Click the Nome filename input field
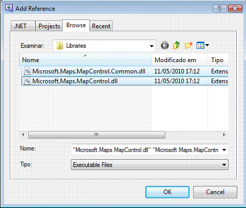Screen dimensions: 246x208 click(x=146, y=150)
